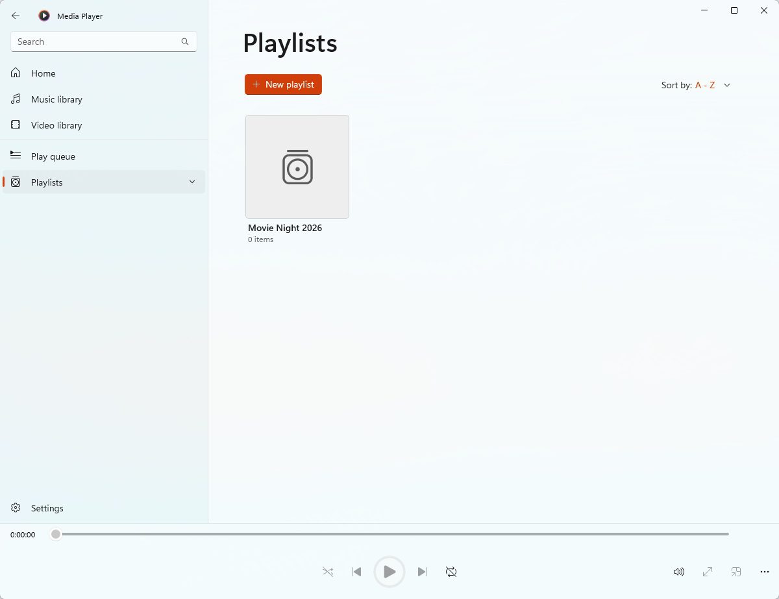Create a New playlist

(283, 84)
